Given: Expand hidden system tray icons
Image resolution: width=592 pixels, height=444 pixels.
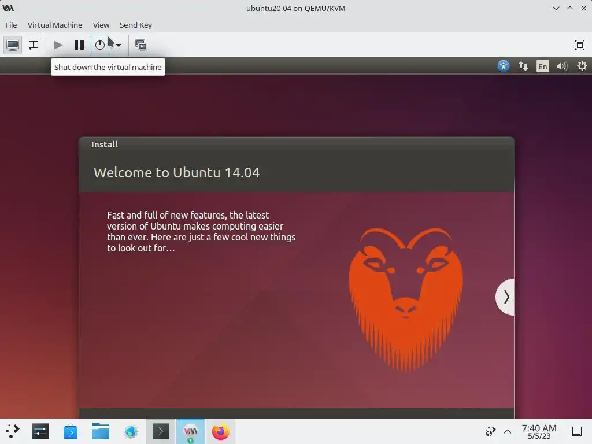Looking at the screenshot, I should [x=508, y=431].
